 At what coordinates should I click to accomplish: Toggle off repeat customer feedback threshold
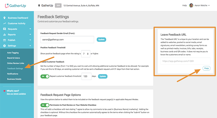(x=45, y=76)
